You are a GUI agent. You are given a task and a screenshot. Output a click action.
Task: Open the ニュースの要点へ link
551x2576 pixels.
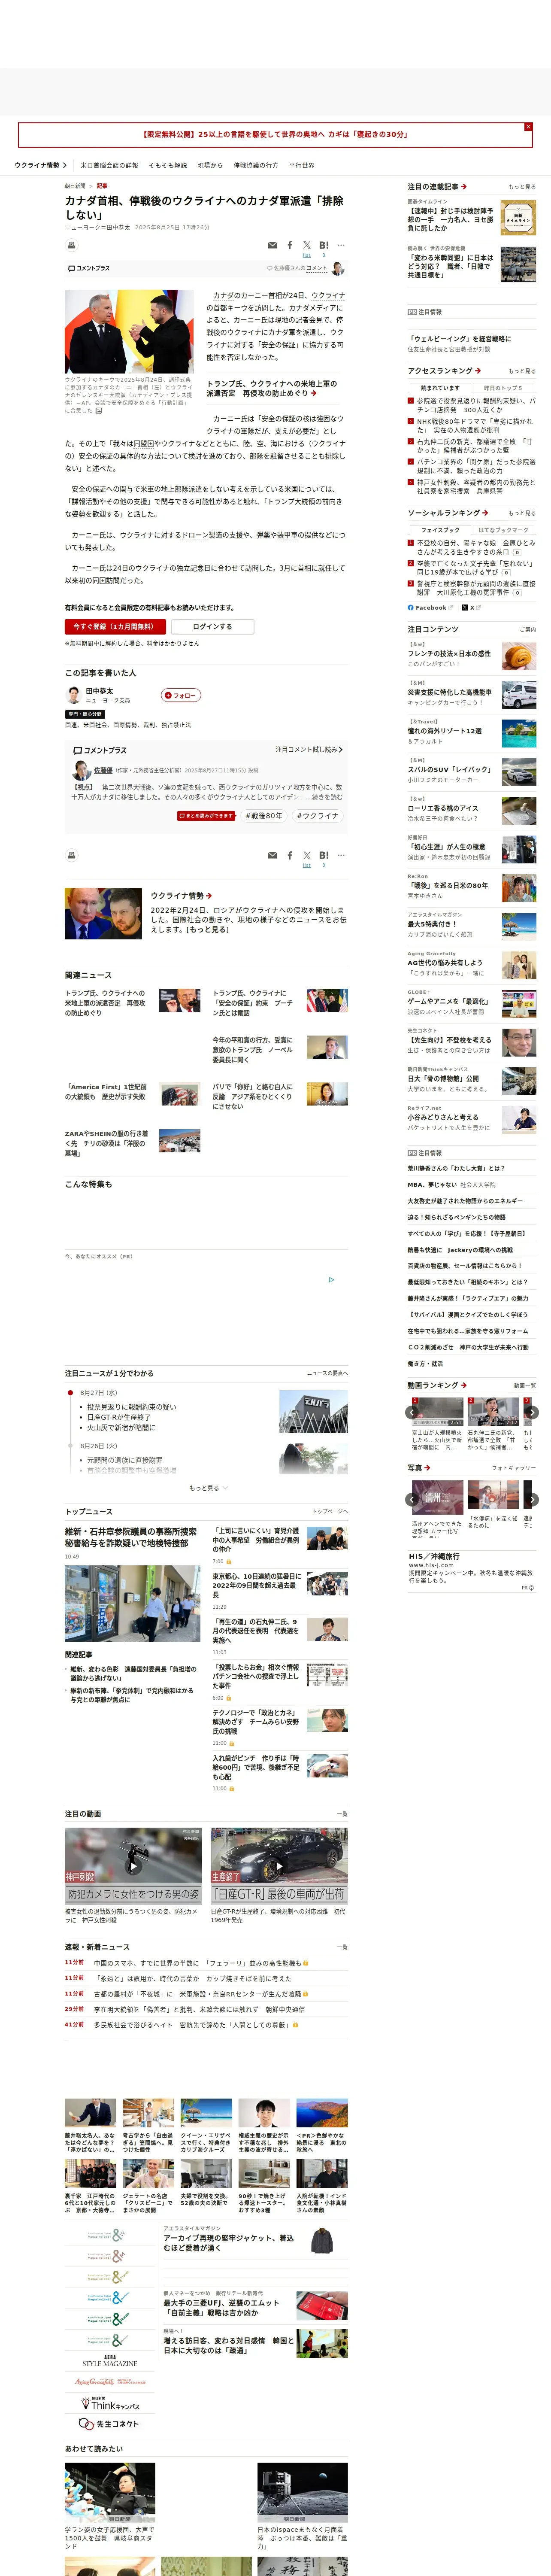327,1373
